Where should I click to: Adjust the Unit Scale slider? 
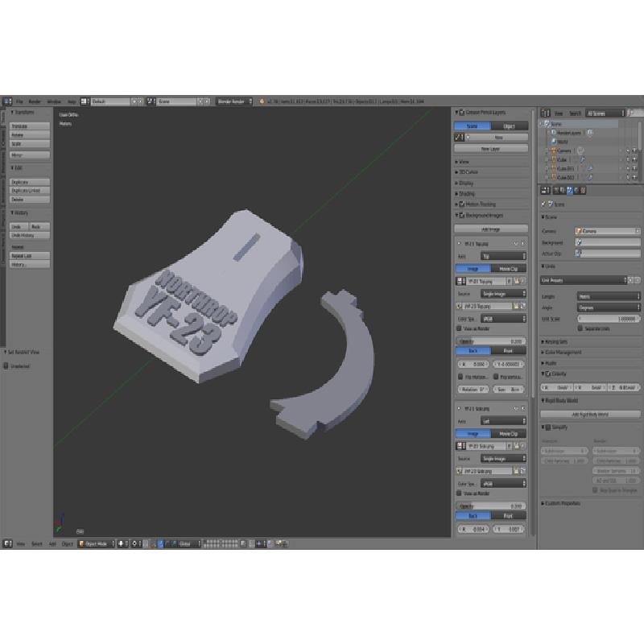(609, 319)
